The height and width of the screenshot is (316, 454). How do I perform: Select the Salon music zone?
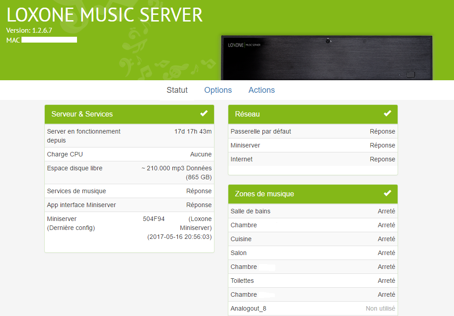pos(313,253)
